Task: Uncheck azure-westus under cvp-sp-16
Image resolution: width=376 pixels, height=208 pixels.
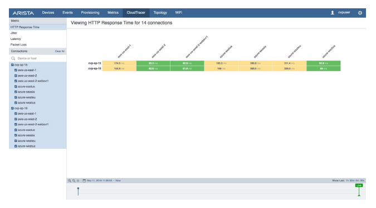Action: click(x=16, y=146)
